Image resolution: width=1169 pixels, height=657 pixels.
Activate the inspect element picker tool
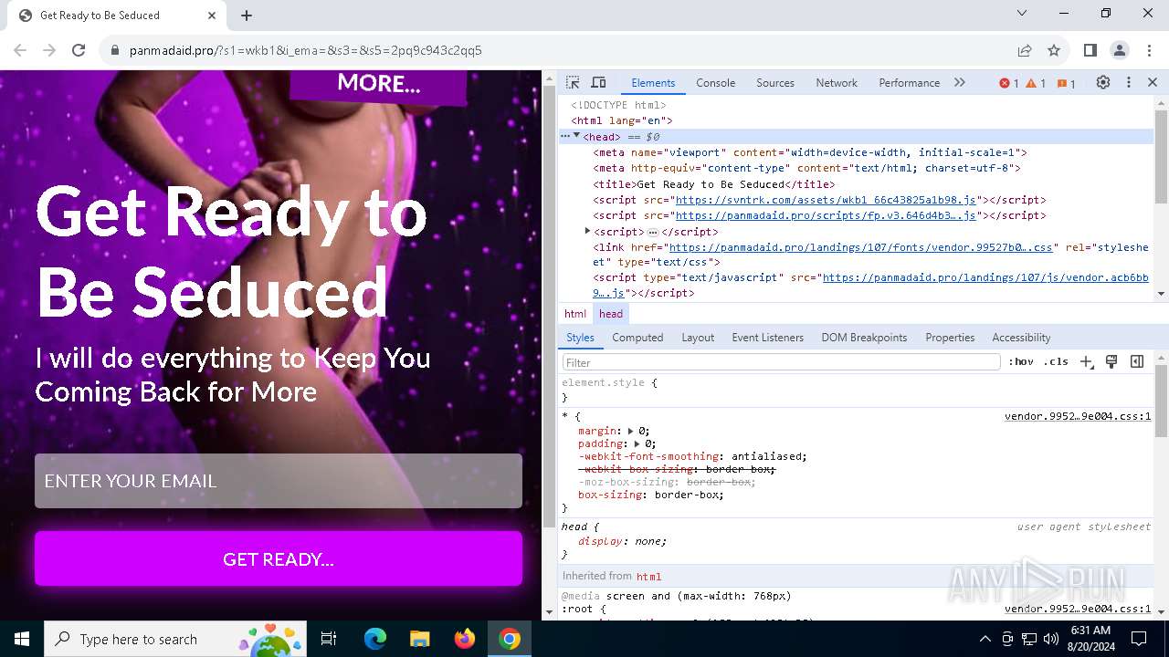pos(573,82)
